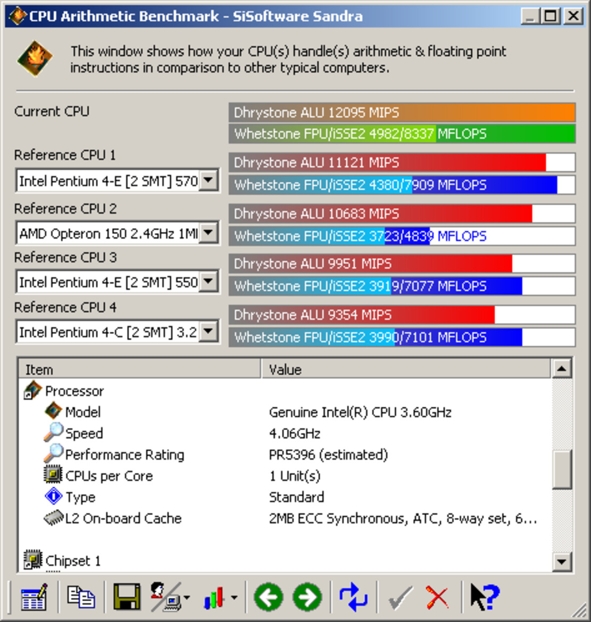Click the list scroll down arrow
This screenshot has height=622, width=591.
562,561
